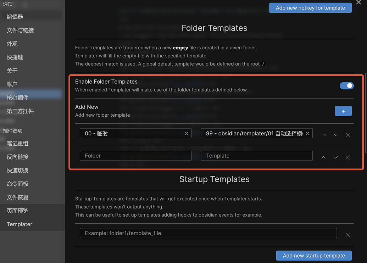This screenshot has width=367, height=263.
Task: Click the empty Folder input field
Action: coord(135,156)
